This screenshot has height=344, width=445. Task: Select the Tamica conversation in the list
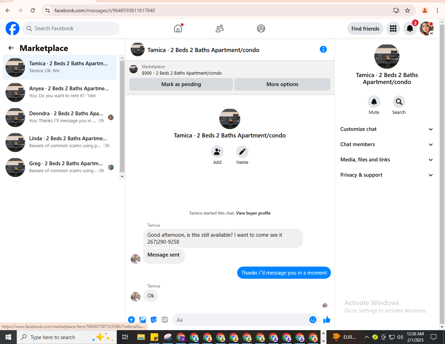[60, 67]
